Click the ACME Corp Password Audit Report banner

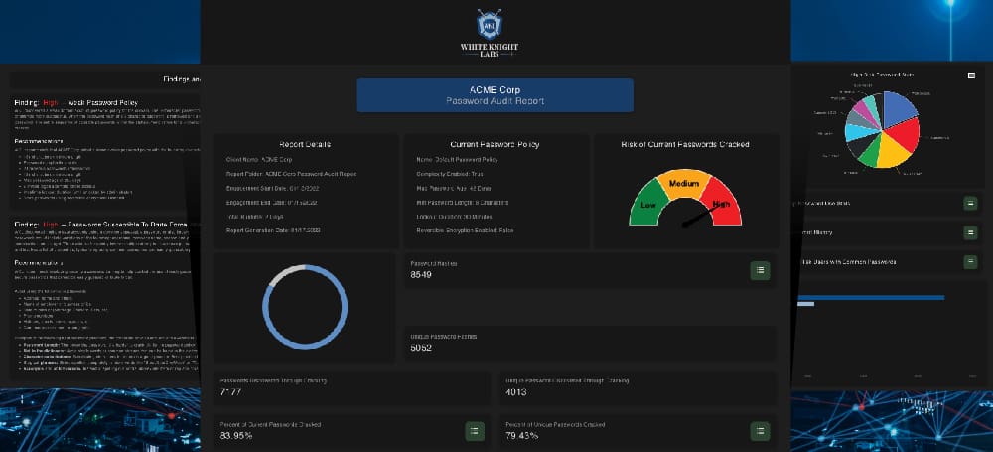(496, 95)
